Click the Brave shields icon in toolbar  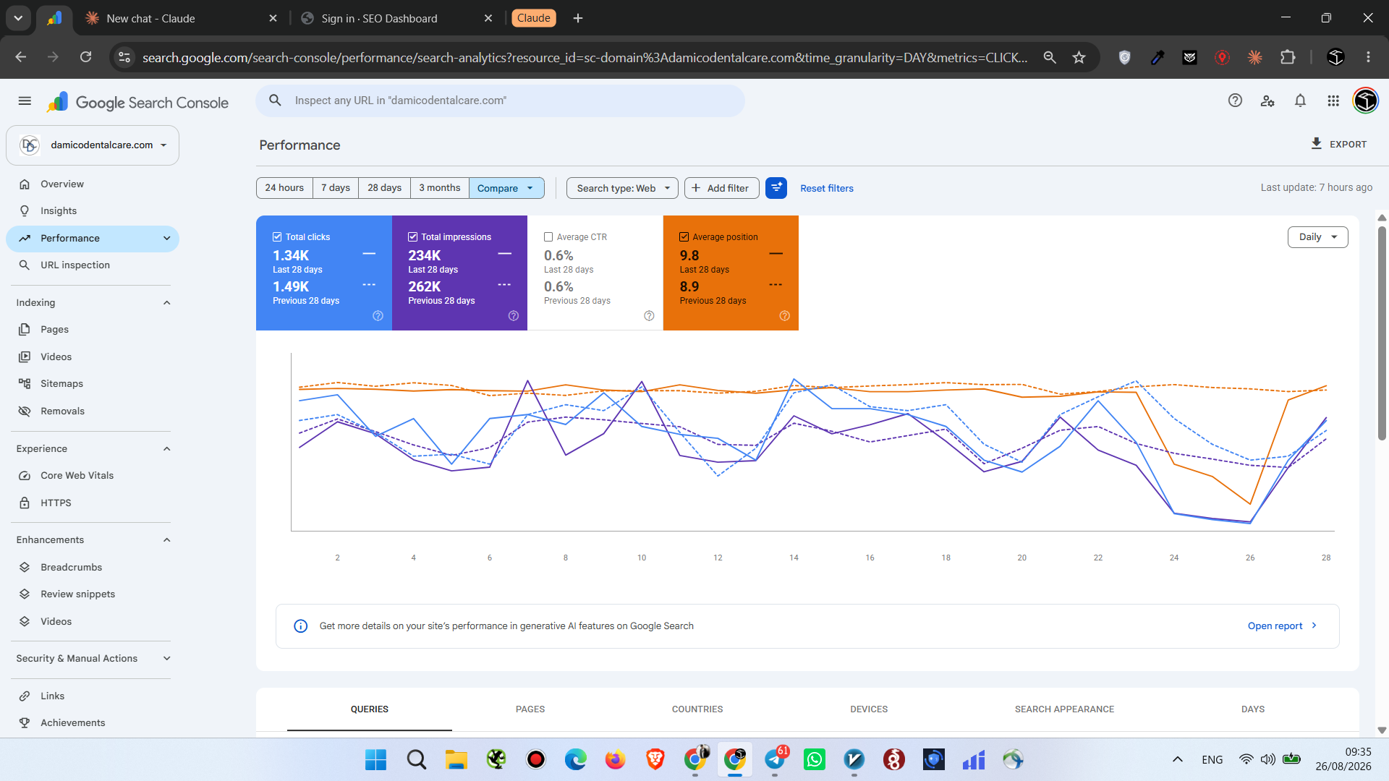pos(1124,57)
